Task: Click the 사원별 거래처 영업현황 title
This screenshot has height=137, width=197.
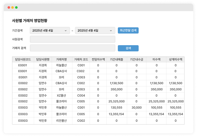Action: (30, 20)
